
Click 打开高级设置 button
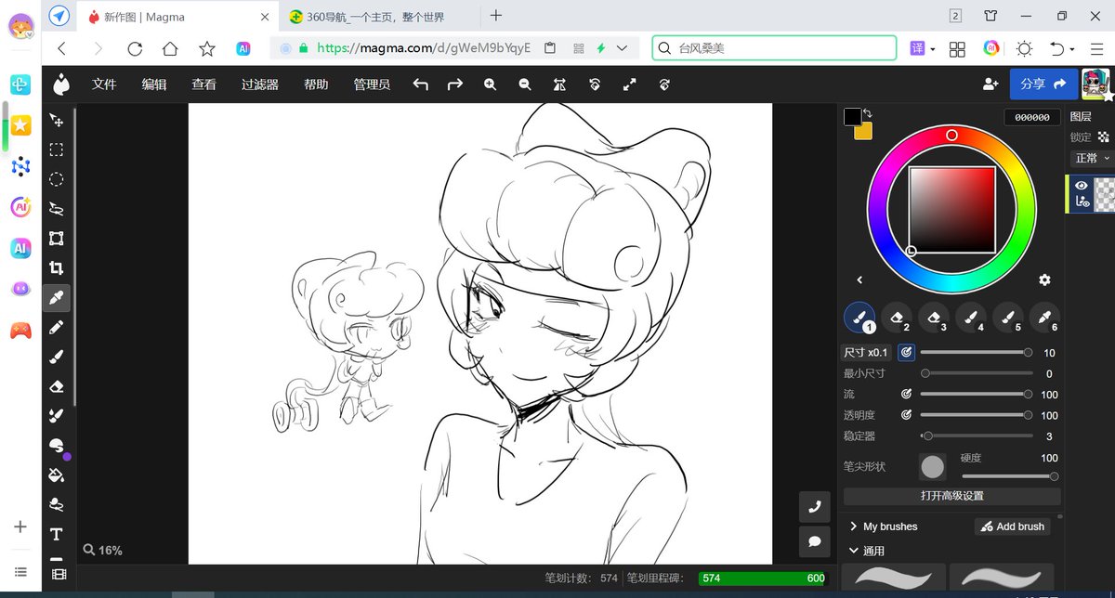(951, 496)
